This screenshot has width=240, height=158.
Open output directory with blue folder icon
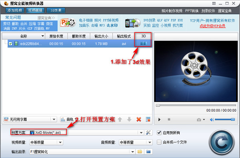pos(148,152)
